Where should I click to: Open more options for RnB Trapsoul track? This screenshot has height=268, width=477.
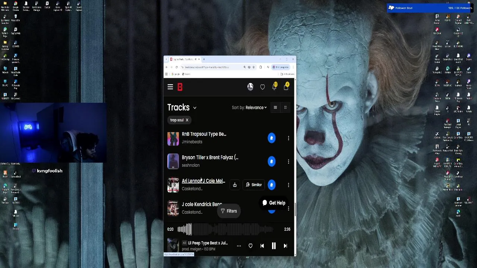(288, 138)
